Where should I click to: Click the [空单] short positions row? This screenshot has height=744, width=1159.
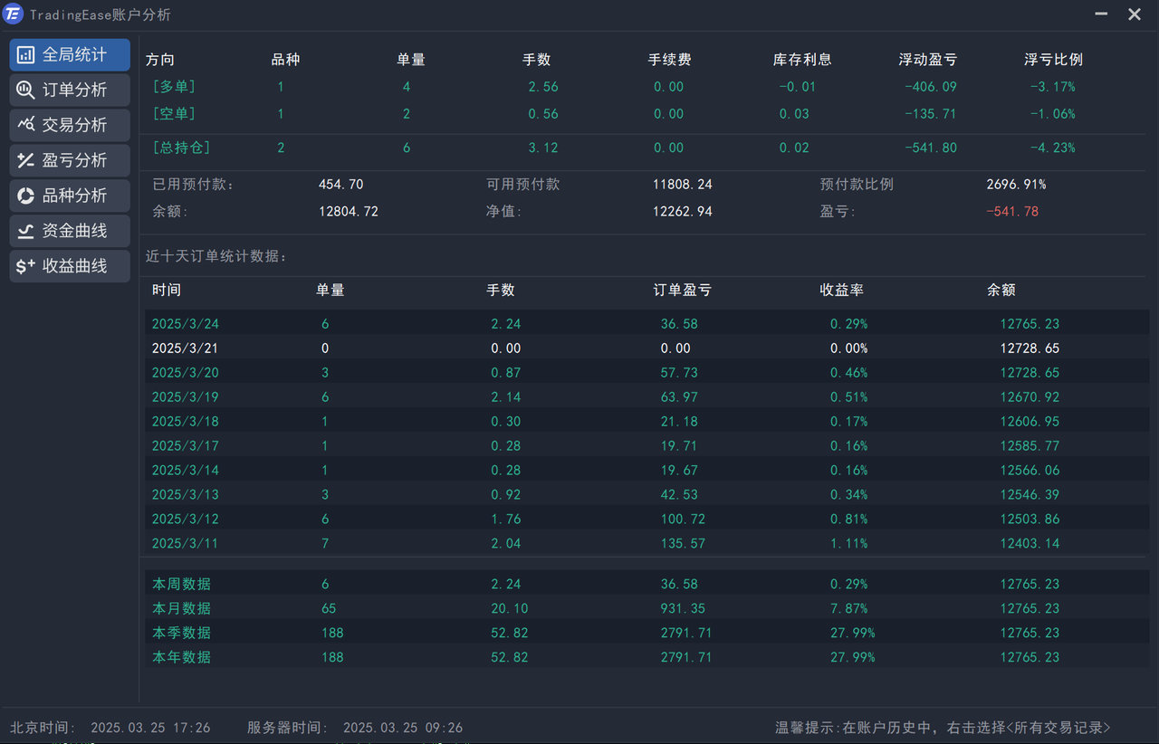pyautogui.click(x=174, y=114)
